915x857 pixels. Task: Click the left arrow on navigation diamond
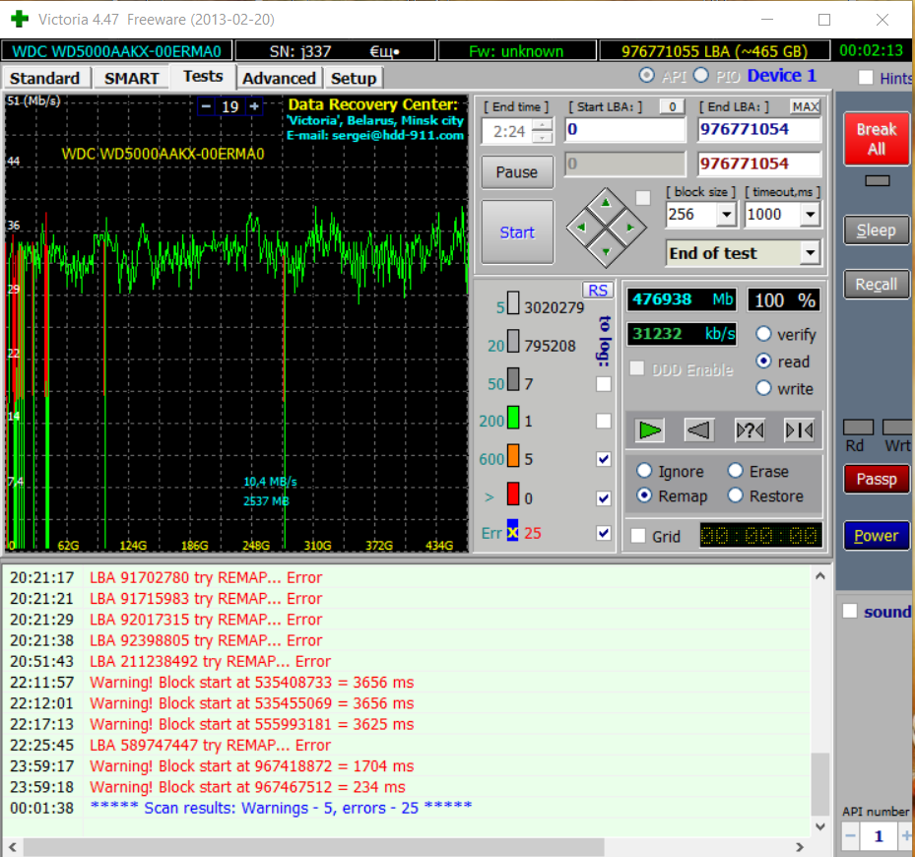[581, 228]
